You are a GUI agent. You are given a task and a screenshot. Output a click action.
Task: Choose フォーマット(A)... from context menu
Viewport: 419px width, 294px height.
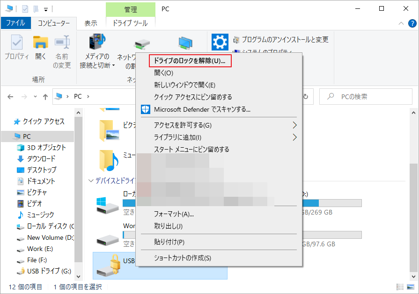(174, 214)
